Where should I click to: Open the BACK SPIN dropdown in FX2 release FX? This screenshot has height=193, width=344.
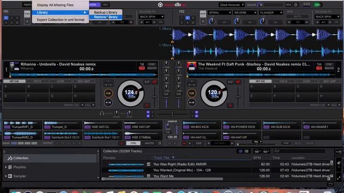(327, 17)
